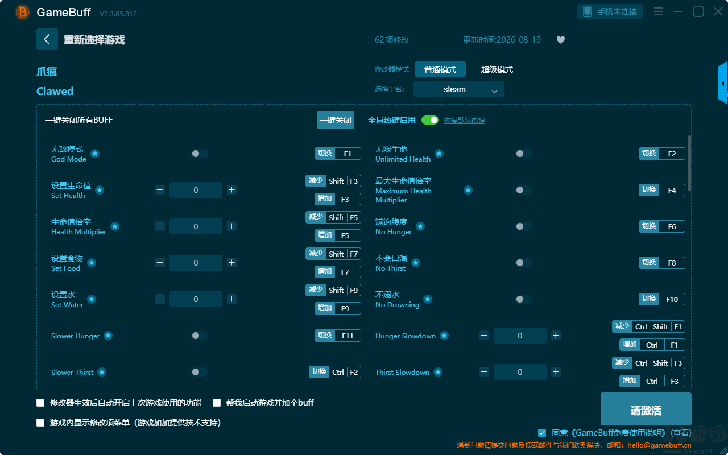Click the GameBuff logo icon
The height and width of the screenshot is (455, 728).
coord(23,12)
